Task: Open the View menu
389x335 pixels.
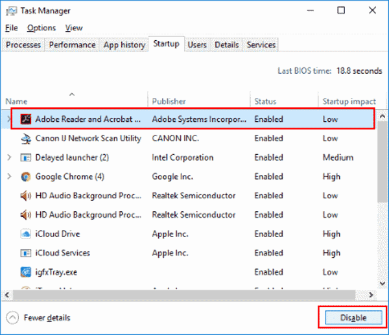Action: (74, 28)
